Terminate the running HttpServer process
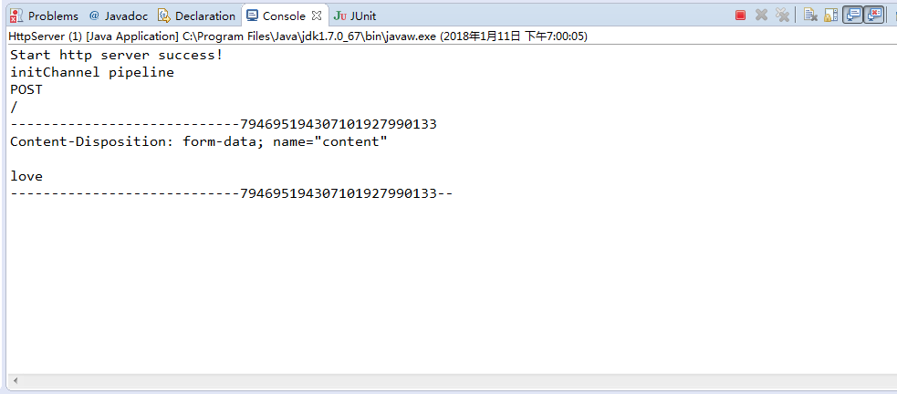The image size is (897, 394). pos(740,16)
